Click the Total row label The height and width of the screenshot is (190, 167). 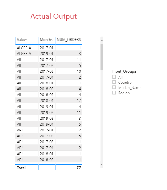21,168
